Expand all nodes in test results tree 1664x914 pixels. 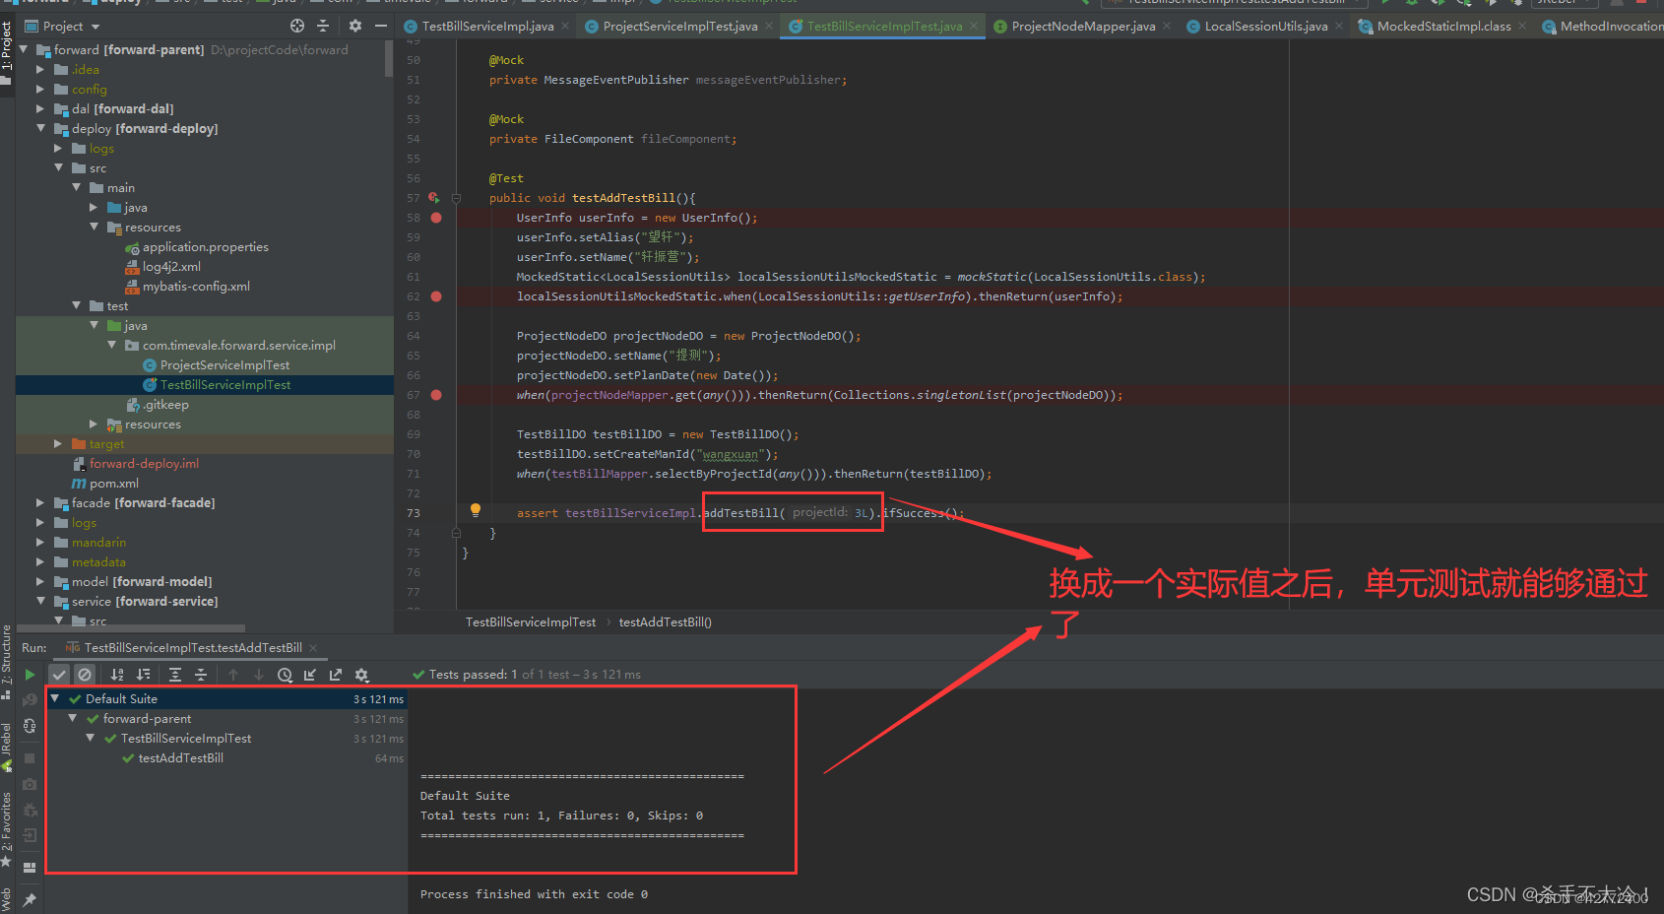tap(175, 675)
